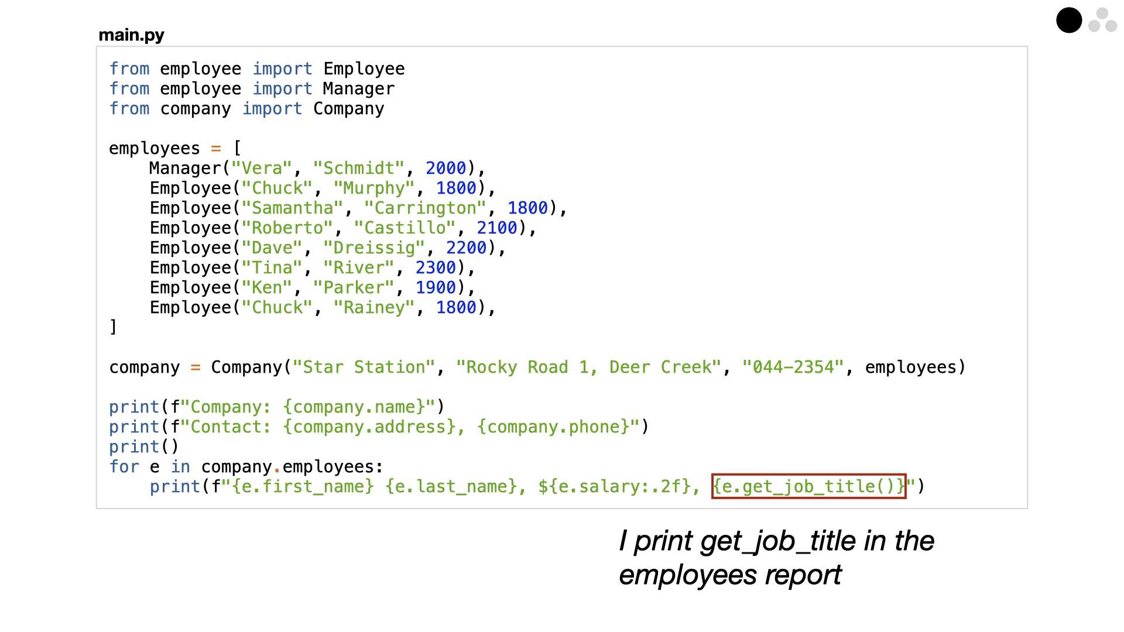Click the ${e.salary:.2f} placeholder
1124x632 pixels.
coord(614,487)
